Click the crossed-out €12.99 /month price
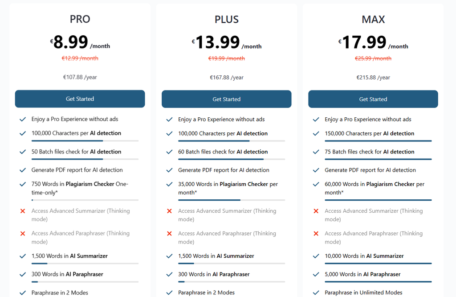Viewport: 456px width, 297px height. (x=80, y=58)
